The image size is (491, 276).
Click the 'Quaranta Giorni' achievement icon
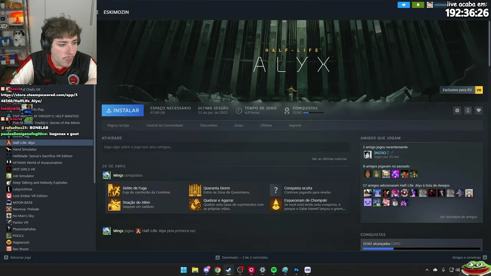coord(195,190)
